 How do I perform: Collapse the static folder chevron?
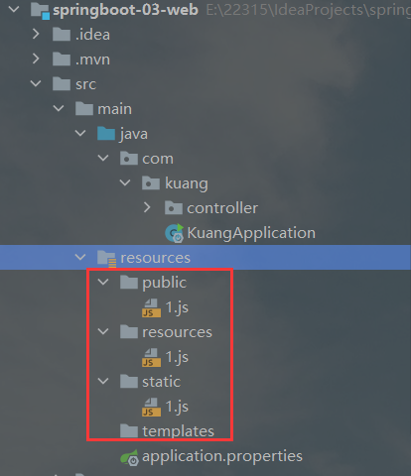click(103, 381)
